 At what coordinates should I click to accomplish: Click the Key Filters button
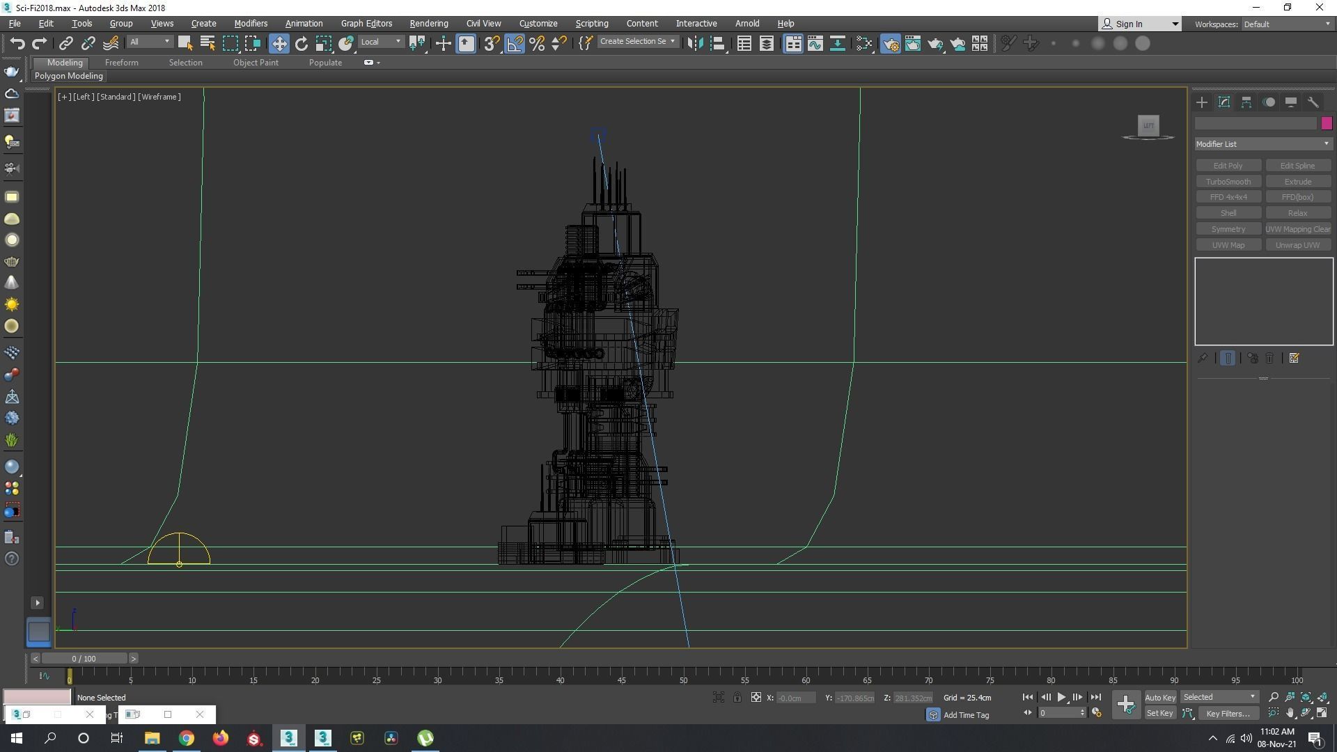pos(1228,714)
